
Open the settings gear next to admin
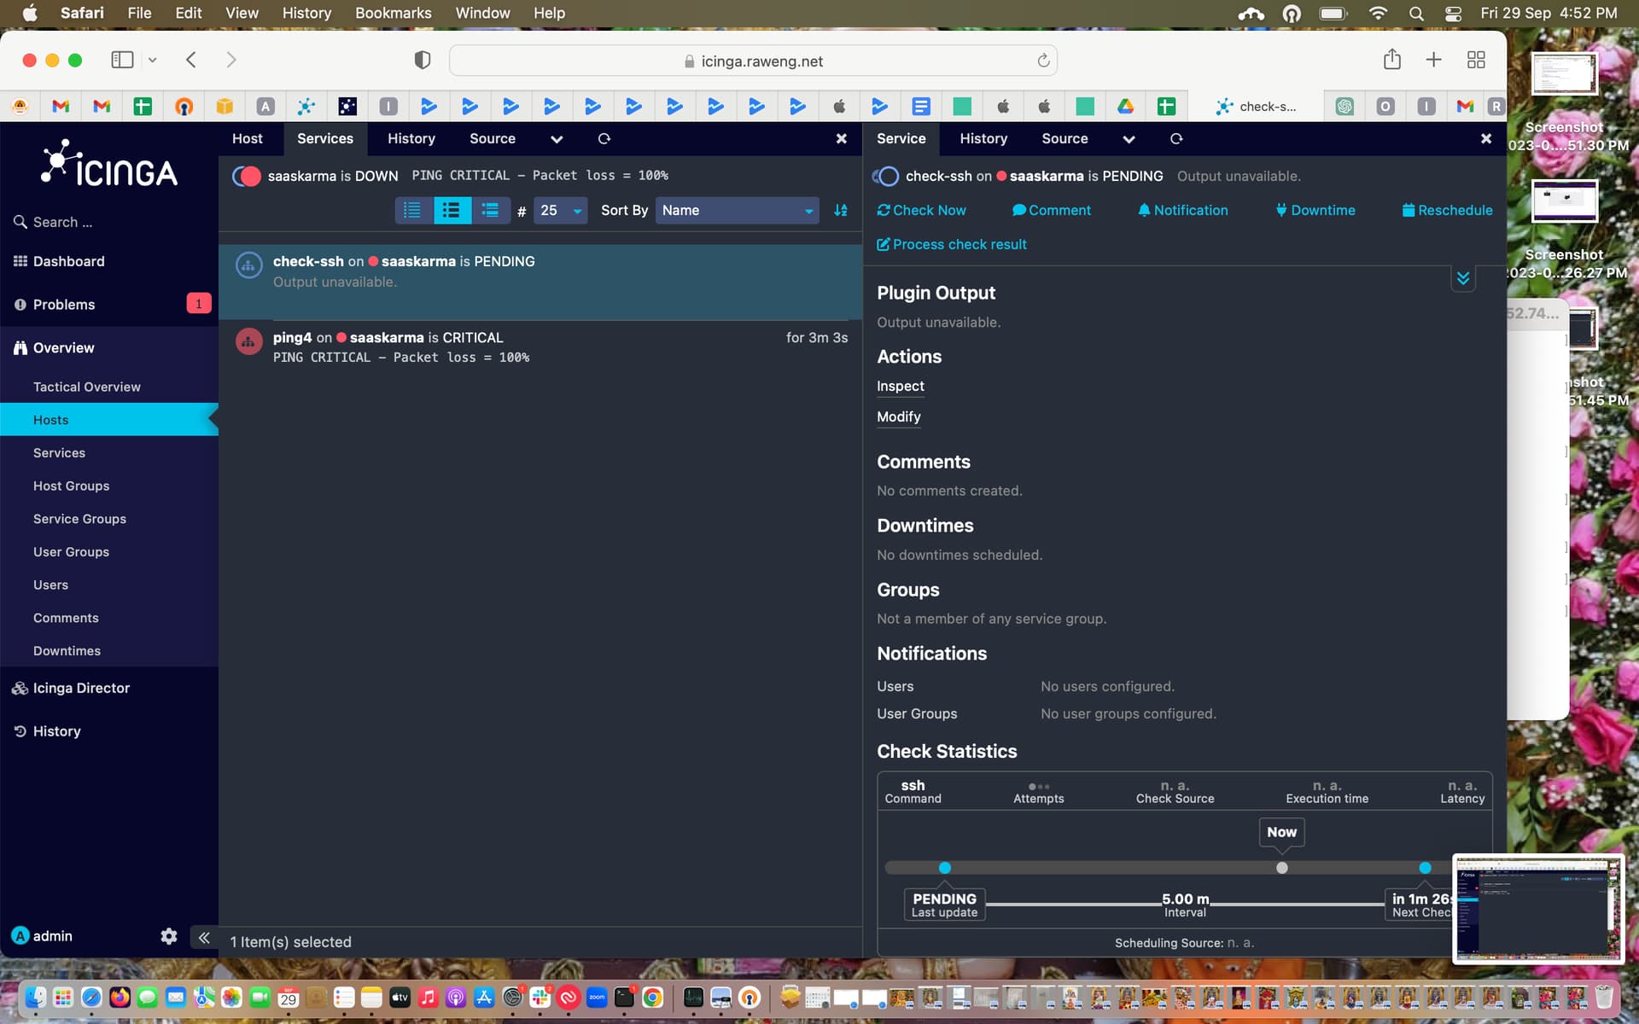[x=169, y=936]
